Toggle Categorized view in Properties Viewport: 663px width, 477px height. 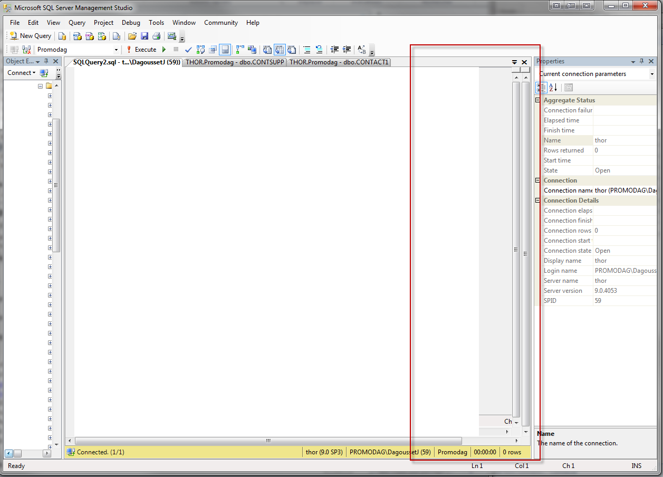click(542, 88)
